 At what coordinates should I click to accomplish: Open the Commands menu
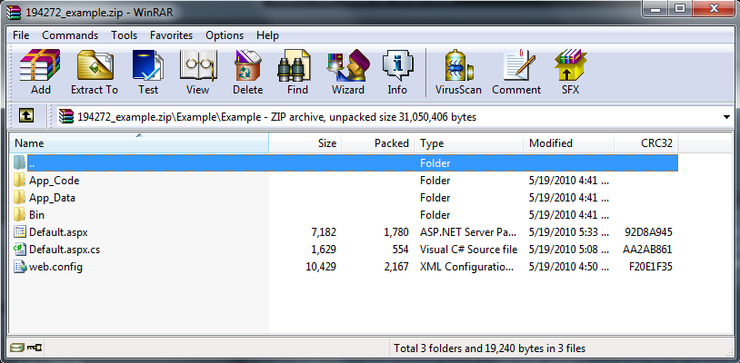click(x=70, y=35)
